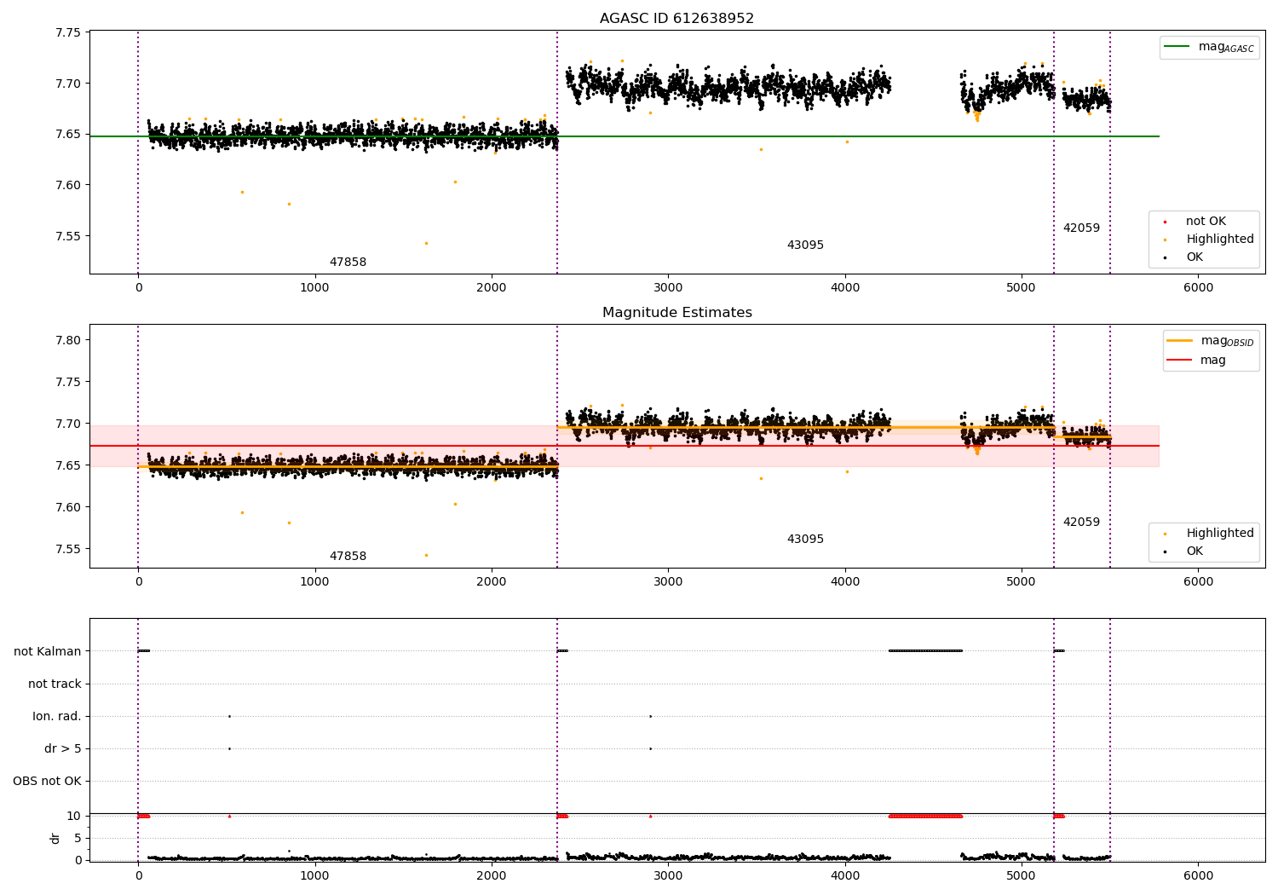Viewport: 1278px width, 895px height.
Task: Select the mag AGASC legend label in top plot
Action: point(1226,47)
